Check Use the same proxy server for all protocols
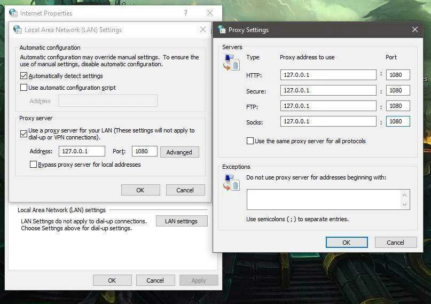Viewport: 431px width, 304px height. [250, 141]
